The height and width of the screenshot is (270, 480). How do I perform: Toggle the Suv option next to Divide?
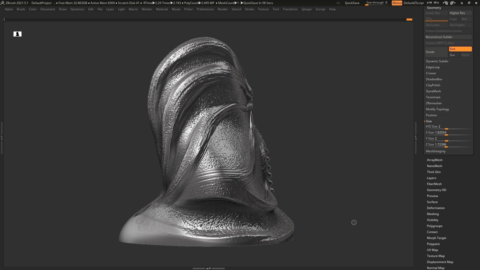tap(454, 55)
